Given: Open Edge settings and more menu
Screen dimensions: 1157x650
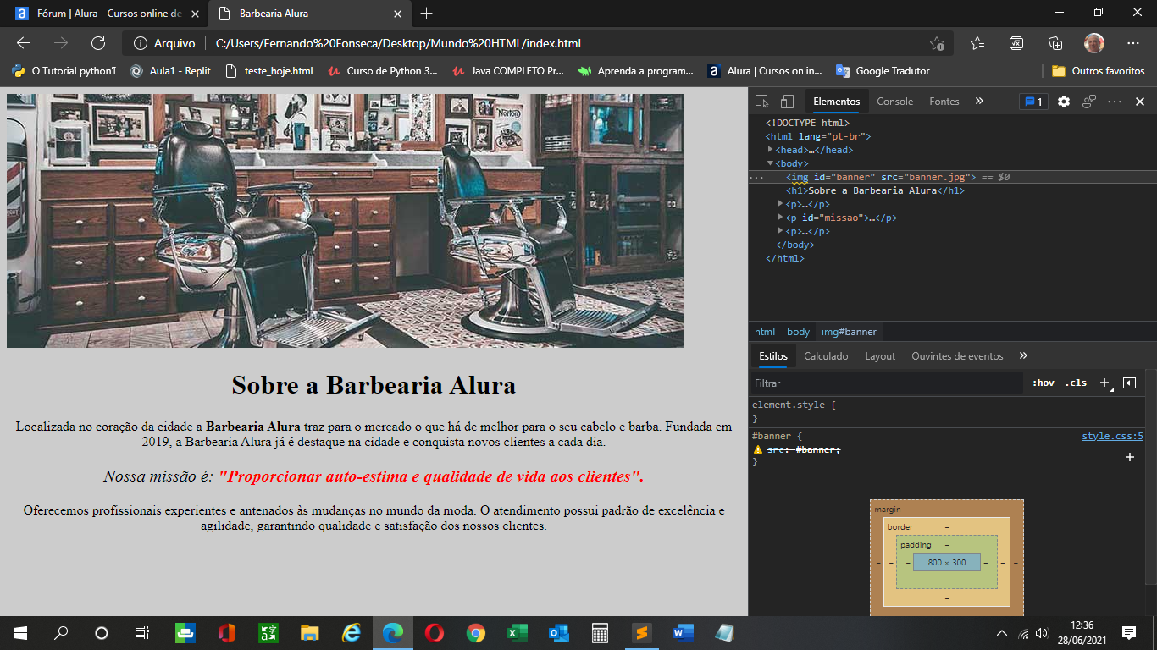Looking at the screenshot, I should coord(1133,43).
